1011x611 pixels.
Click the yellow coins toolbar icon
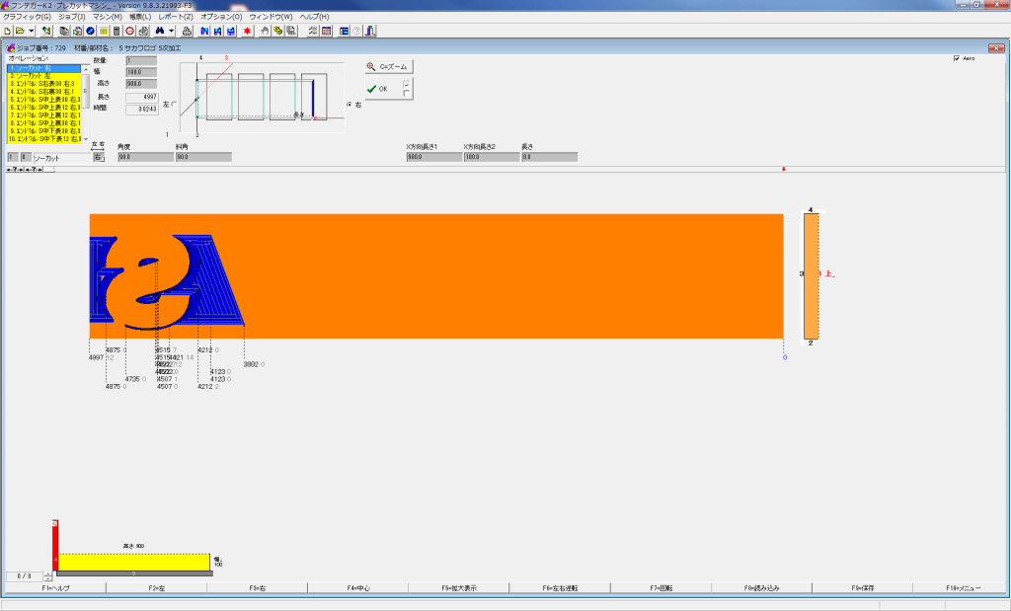(277, 31)
